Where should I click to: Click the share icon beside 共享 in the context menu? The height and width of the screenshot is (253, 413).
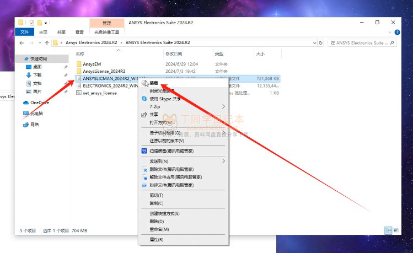[x=144, y=115]
